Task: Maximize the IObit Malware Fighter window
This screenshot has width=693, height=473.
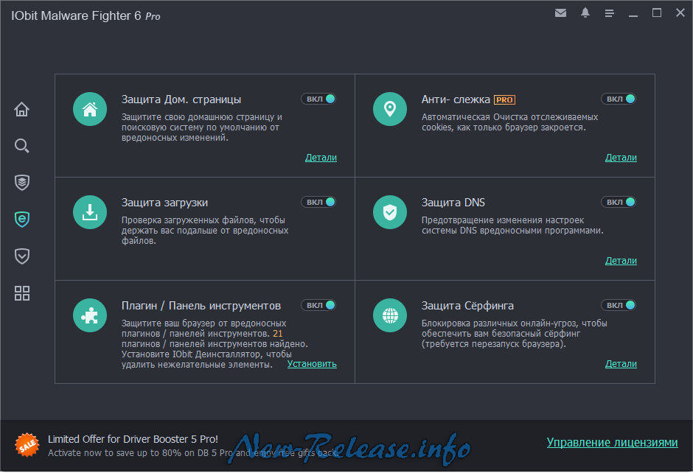Action: [x=657, y=13]
